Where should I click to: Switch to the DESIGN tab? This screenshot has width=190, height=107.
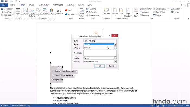coord(31,5)
